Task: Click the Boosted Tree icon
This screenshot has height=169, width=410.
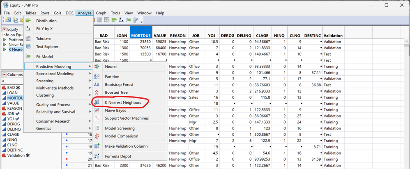Action: [x=97, y=93]
